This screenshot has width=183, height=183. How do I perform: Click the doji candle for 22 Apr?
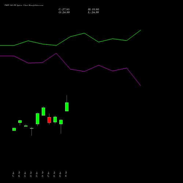tap(32, 128)
